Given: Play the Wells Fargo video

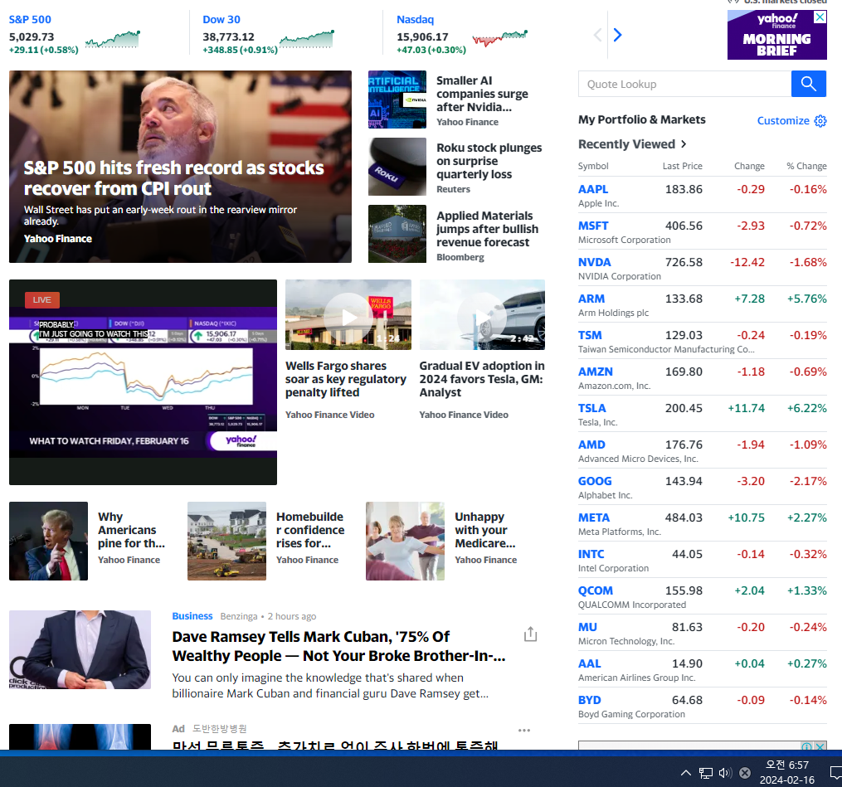Looking at the screenshot, I should 348,317.
